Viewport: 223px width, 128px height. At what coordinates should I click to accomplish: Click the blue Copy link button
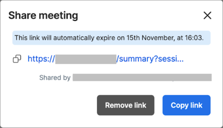tap(186, 105)
